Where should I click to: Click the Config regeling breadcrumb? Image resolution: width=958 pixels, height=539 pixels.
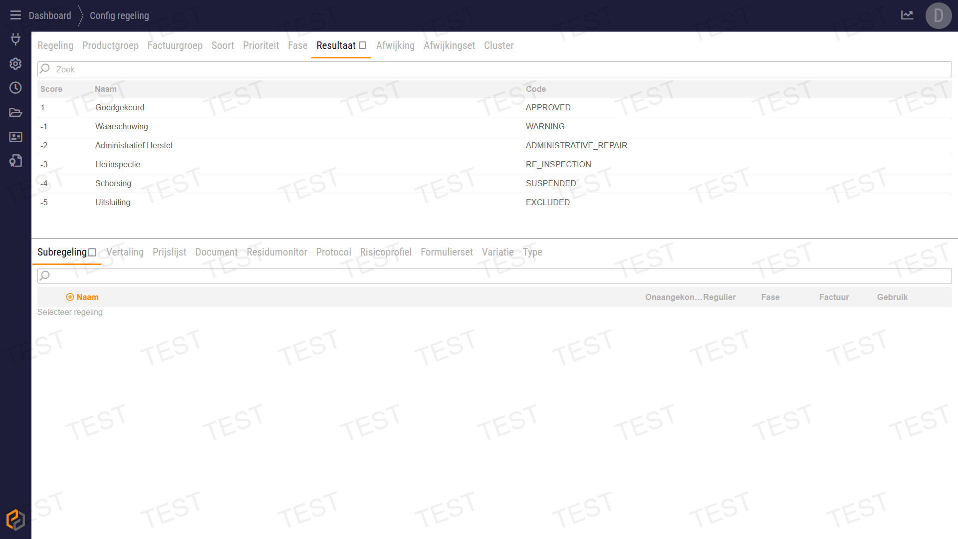(x=119, y=15)
